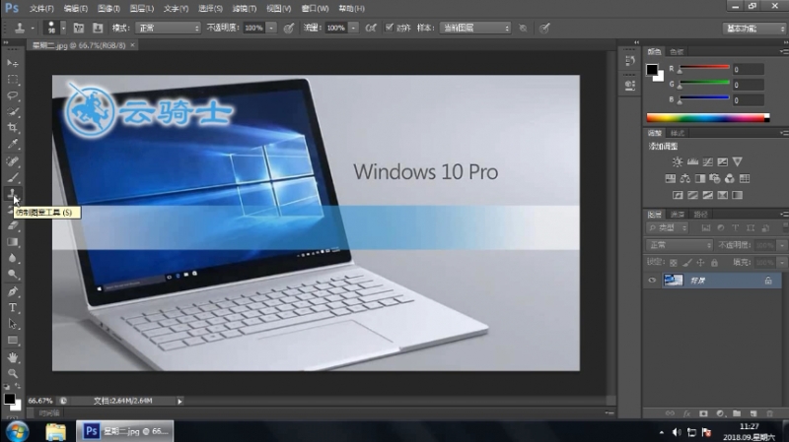The height and width of the screenshot is (442, 789).
Task: Add a Color Balance adjustment
Action: pos(685,178)
